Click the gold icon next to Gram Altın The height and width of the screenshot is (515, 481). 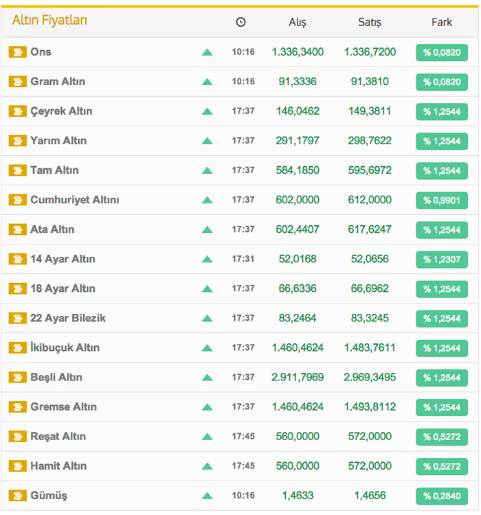tap(17, 82)
